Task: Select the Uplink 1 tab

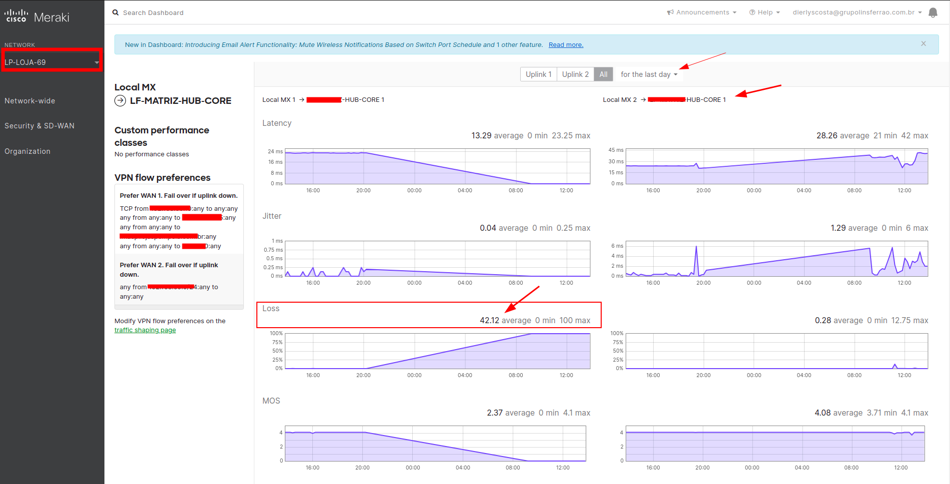Action: pos(538,74)
